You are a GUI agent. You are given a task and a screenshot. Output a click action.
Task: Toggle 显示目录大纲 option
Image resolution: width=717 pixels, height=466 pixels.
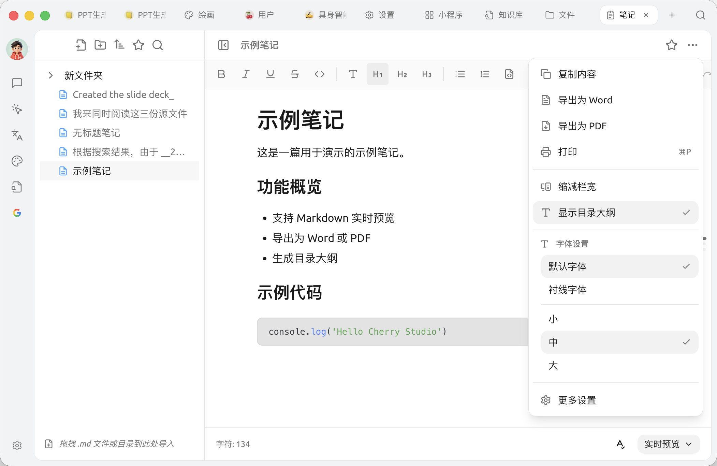tap(616, 213)
